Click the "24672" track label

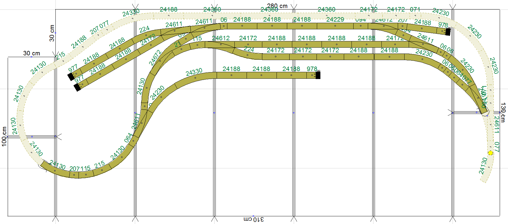point(155,58)
